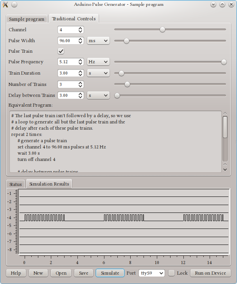Click the bottom scroll down arrow of Equivalent Program
Viewport: 237px width, 284px height.
click(x=225, y=170)
